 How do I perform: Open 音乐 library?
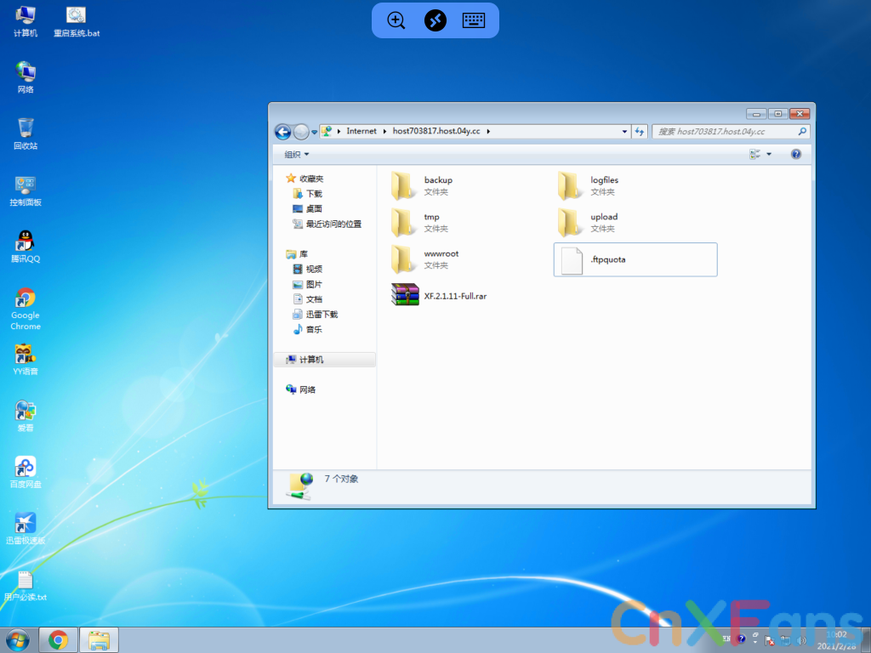pos(307,329)
